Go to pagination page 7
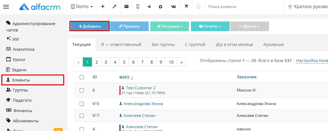This screenshot has height=131, width=328. [143, 62]
